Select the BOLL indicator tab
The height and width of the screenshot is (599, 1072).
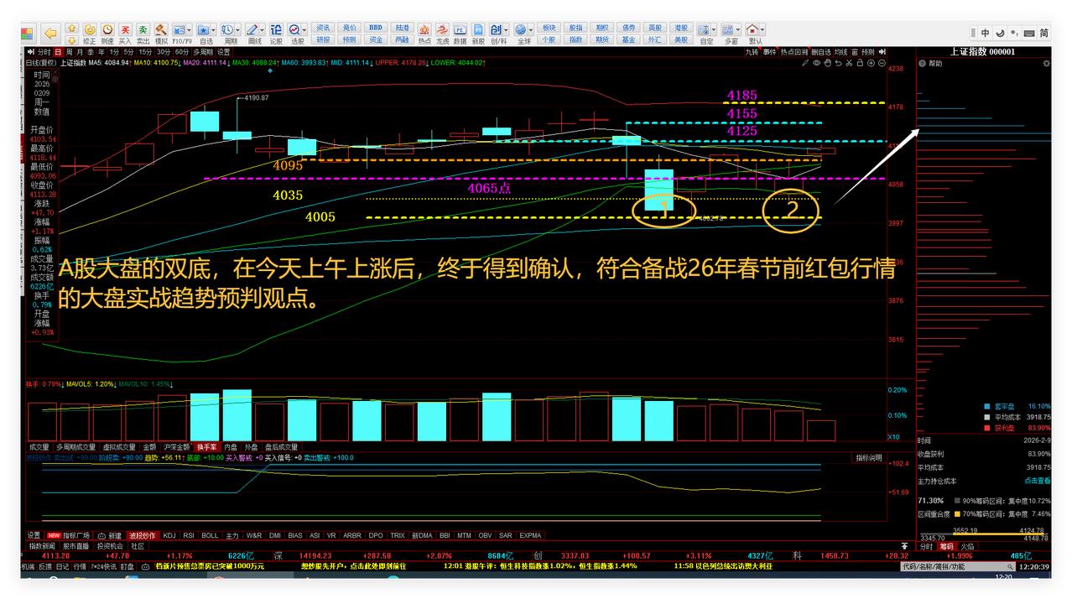[210, 534]
